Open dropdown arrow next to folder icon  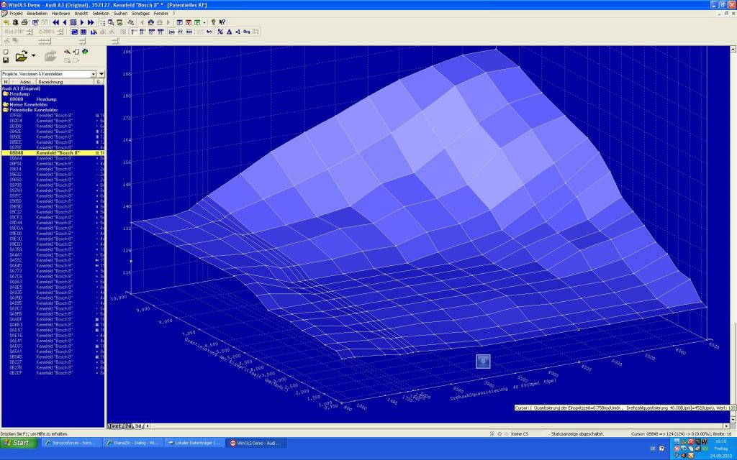33,55
